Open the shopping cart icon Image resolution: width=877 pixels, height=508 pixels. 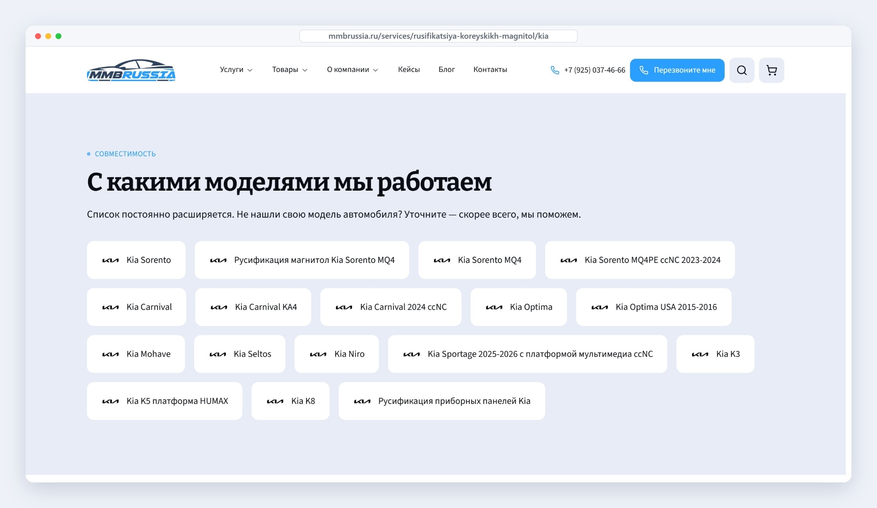pyautogui.click(x=771, y=70)
